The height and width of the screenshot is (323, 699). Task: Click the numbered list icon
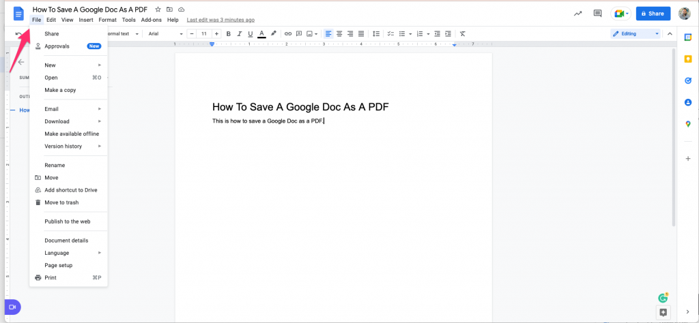pos(420,34)
